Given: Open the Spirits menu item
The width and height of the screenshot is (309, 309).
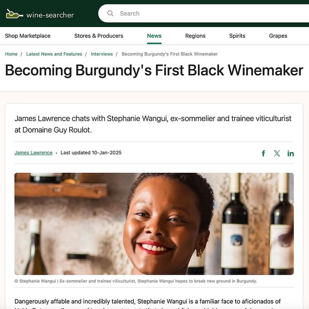Looking at the screenshot, I should [x=237, y=36].
